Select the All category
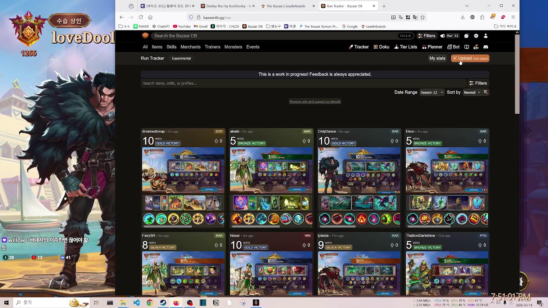This screenshot has height=308, width=548. tap(145, 47)
